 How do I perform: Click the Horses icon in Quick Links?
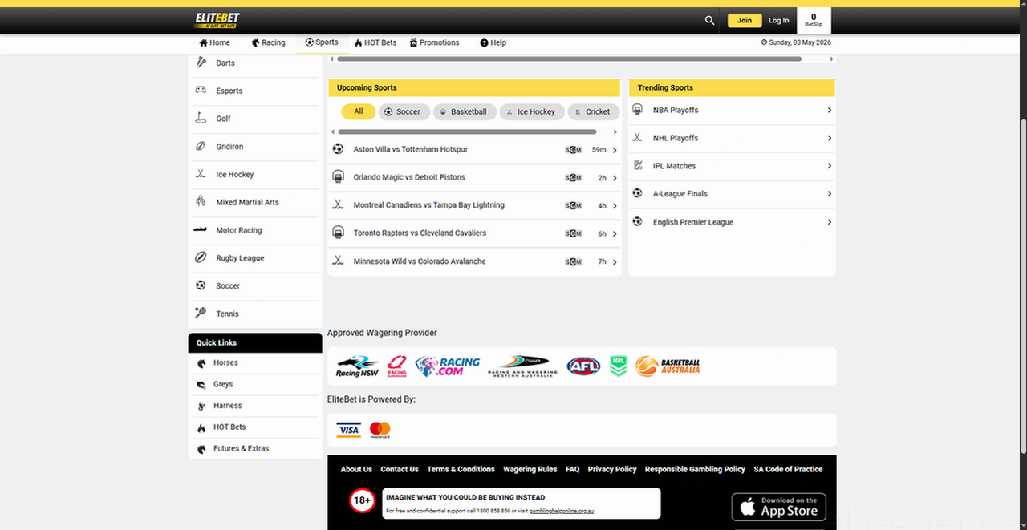(201, 363)
